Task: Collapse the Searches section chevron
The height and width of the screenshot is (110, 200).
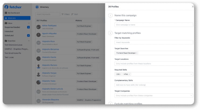Action: point(29,41)
